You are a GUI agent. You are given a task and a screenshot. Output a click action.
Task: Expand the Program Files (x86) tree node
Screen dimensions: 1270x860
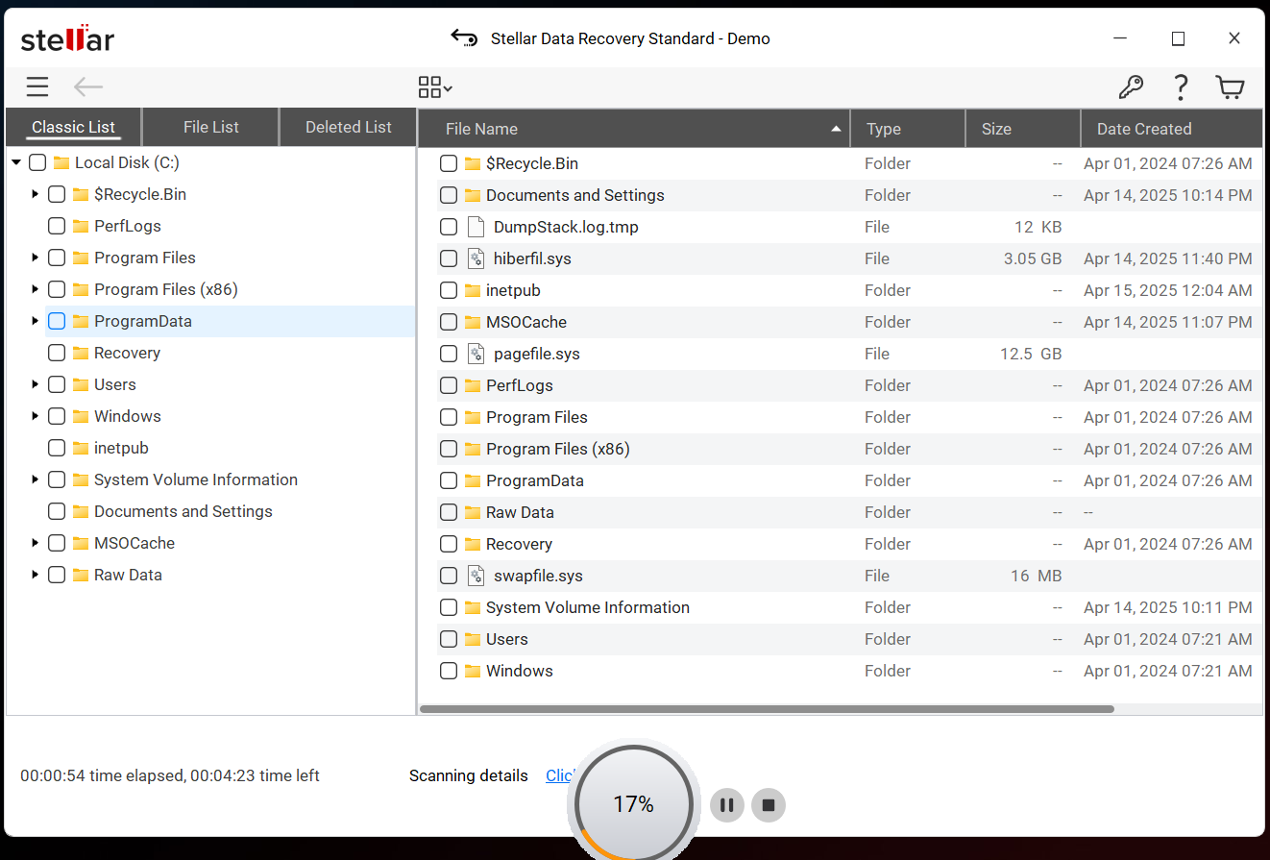pyautogui.click(x=36, y=289)
